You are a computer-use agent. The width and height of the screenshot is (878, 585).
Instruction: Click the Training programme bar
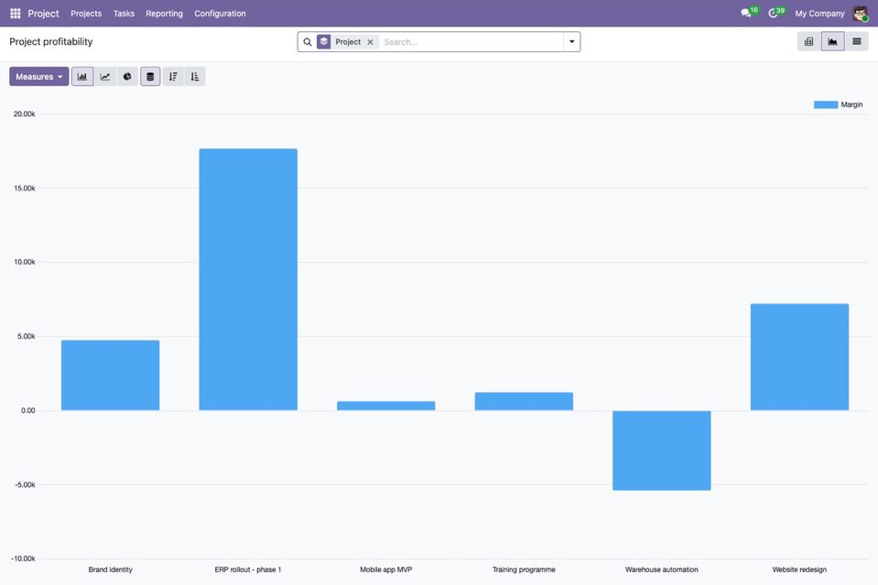tap(524, 401)
